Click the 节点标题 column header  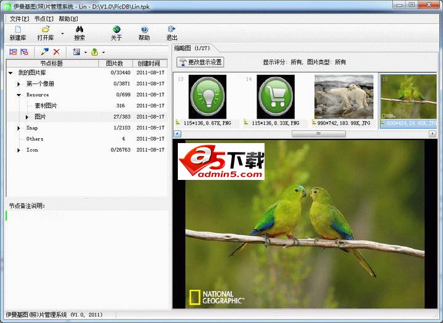pos(52,63)
